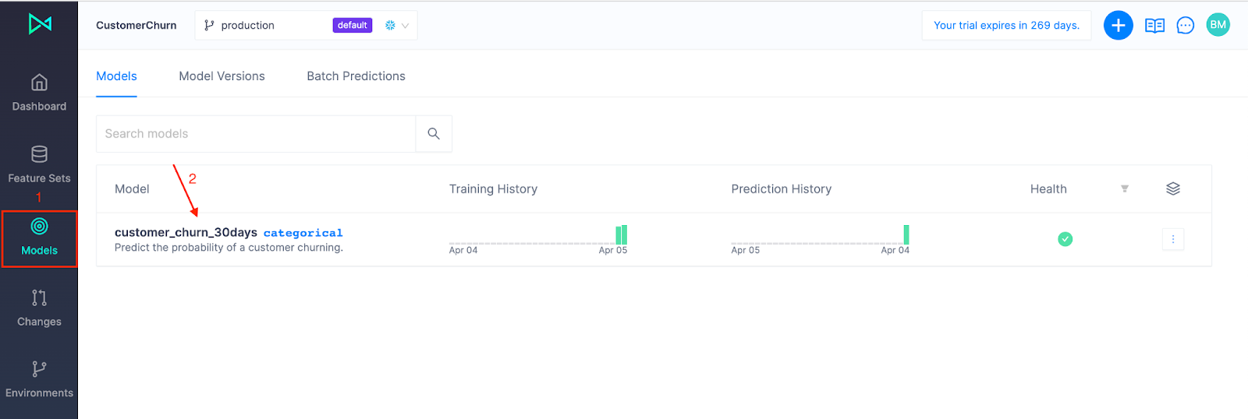Image resolution: width=1248 pixels, height=419 pixels.
Task: Click the blue plus create button
Action: click(1118, 25)
